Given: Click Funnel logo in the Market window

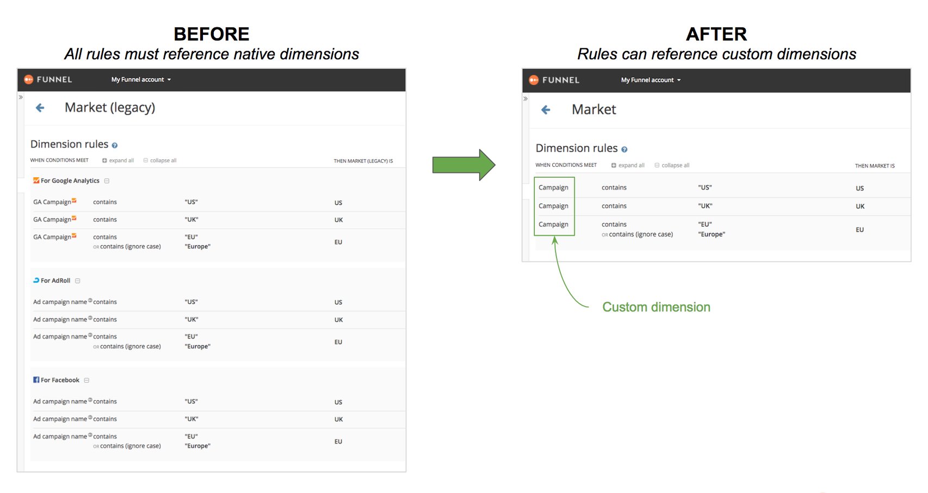Looking at the screenshot, I should point(554,80).
